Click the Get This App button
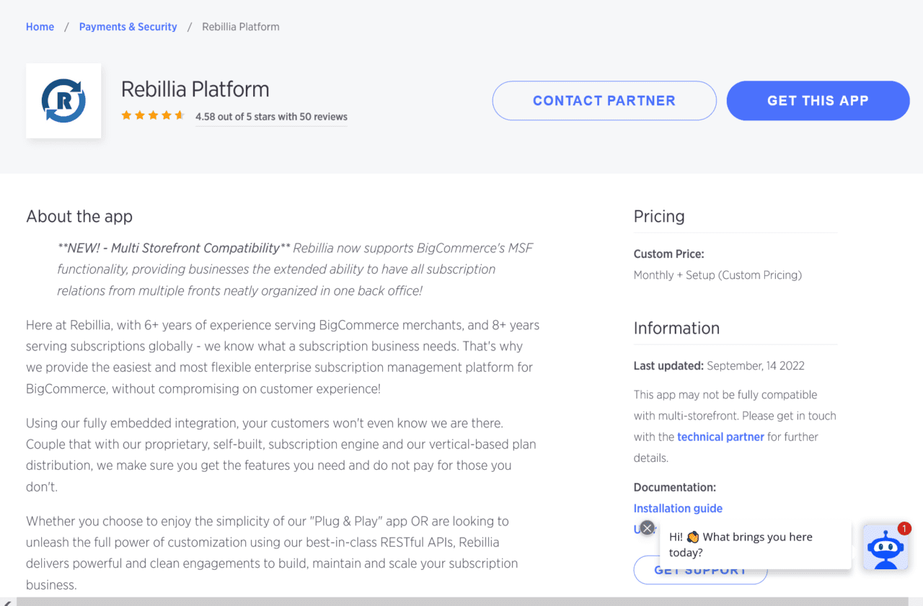Image resolution: width=923 pixels, height=606 pixels. pyautogui.click(x=817, y=100)
